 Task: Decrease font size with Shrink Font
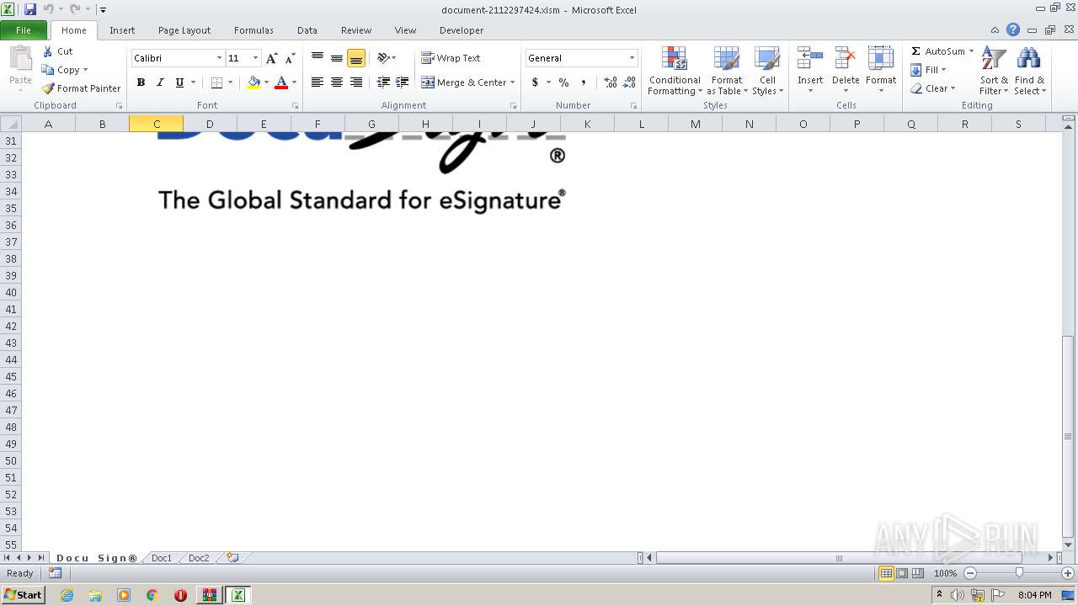pos(291,58)
